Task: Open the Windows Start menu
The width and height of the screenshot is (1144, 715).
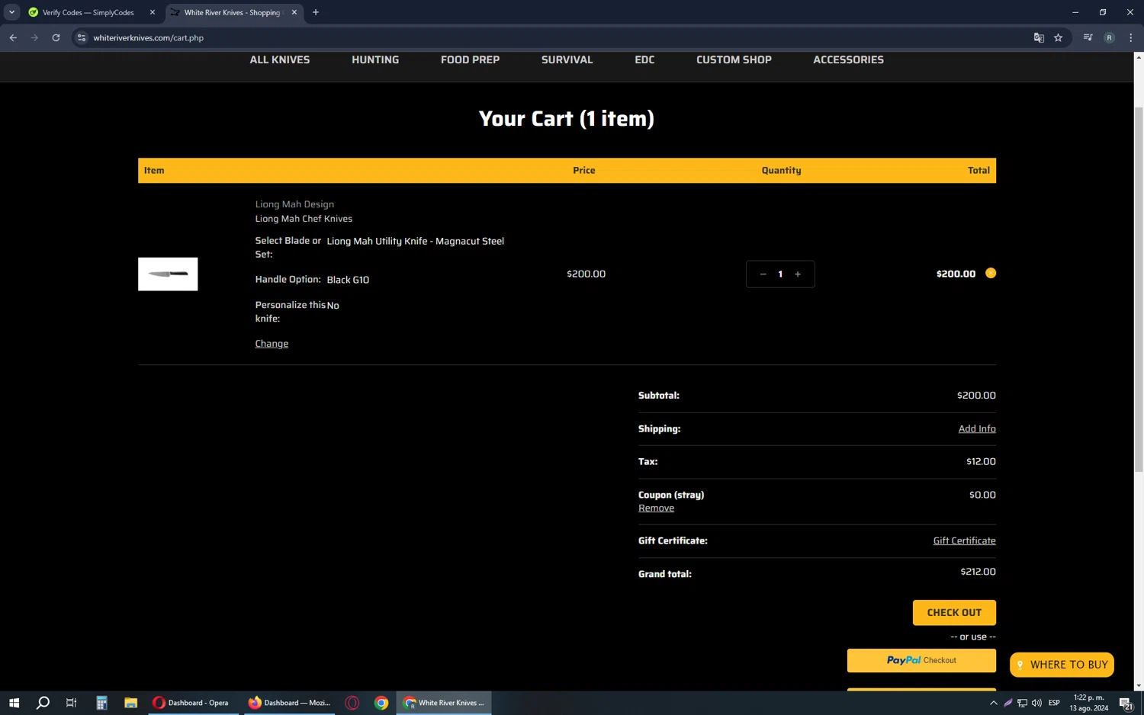Action: (x=14, y=703)
